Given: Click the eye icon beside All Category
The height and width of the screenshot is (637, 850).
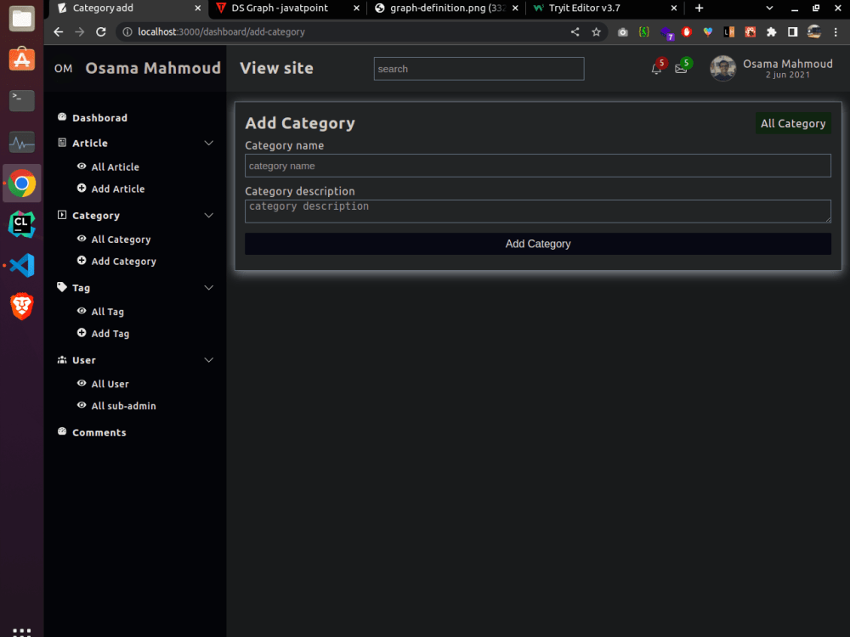Looking at the screenshot, I should pyautogui.click(x=82, y=239).
